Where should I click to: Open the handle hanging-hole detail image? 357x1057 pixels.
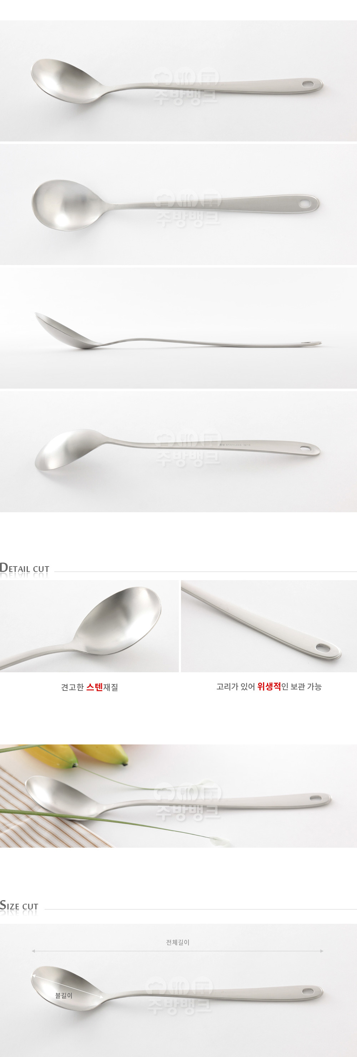pos(269,626)
